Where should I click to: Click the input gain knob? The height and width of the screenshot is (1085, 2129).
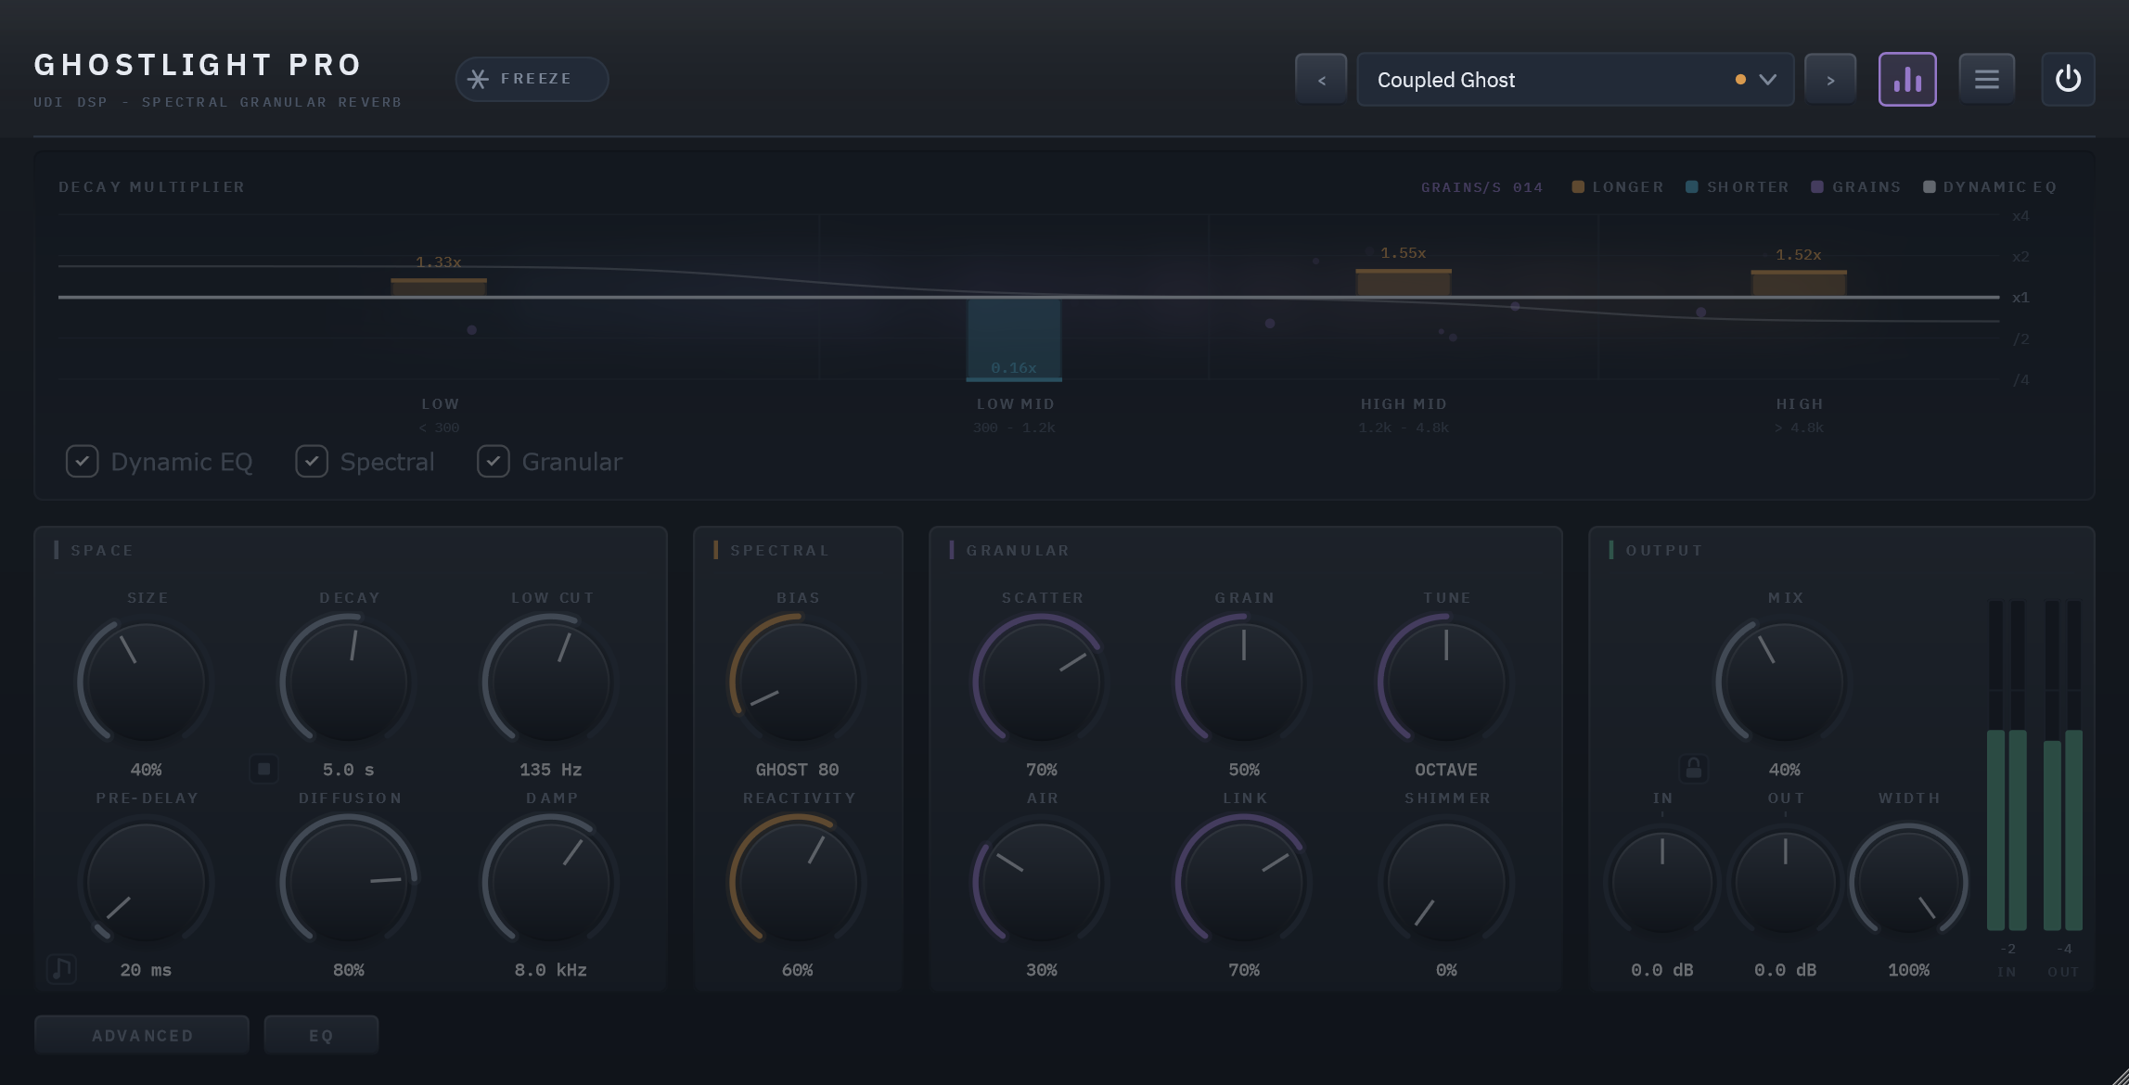pos(1662,882)
